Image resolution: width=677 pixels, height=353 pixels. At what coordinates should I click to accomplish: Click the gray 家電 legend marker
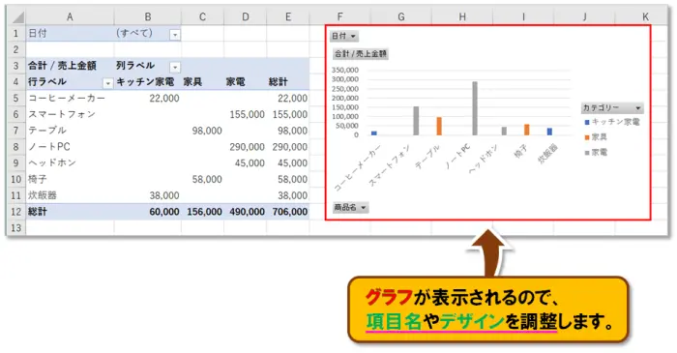pos(587,153)
